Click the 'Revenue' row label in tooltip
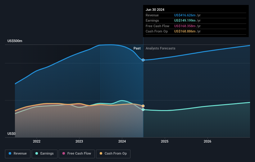 click(152, 15)
